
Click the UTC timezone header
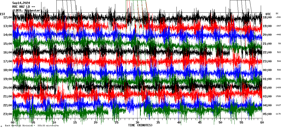(x=268, y=14)
